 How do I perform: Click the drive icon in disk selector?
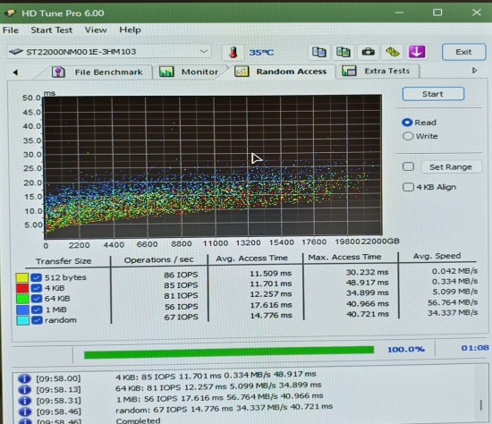click(16, 52)
